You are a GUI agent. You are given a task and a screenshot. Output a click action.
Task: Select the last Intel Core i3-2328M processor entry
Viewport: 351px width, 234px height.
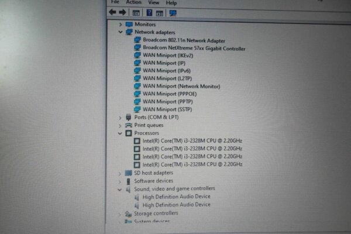point(192,164)
